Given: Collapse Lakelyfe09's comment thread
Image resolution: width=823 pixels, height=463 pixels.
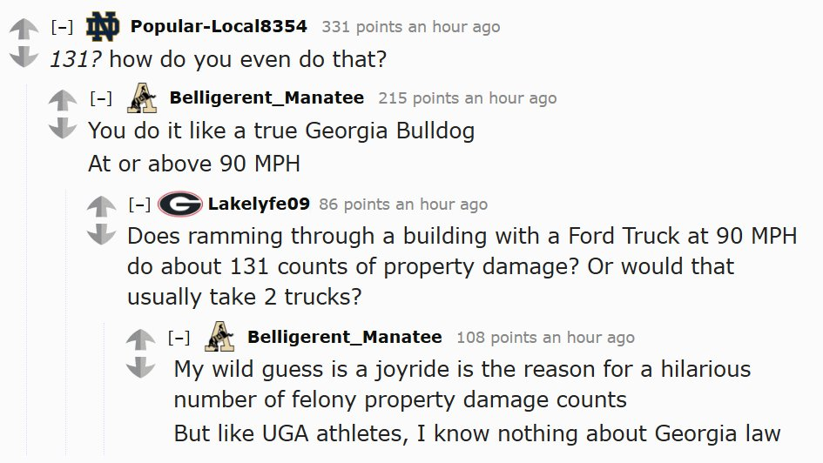Looking at the screenshot, I should [139, 205].
